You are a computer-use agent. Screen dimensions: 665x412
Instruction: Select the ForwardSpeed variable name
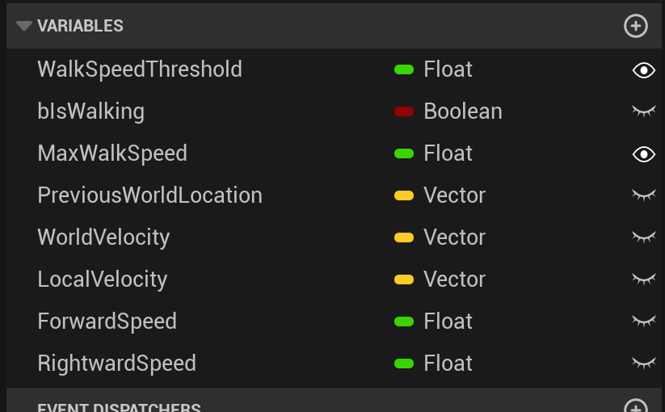tap(107, 322)
